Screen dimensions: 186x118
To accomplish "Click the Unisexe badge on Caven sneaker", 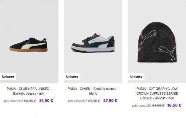I will [72, 77].
